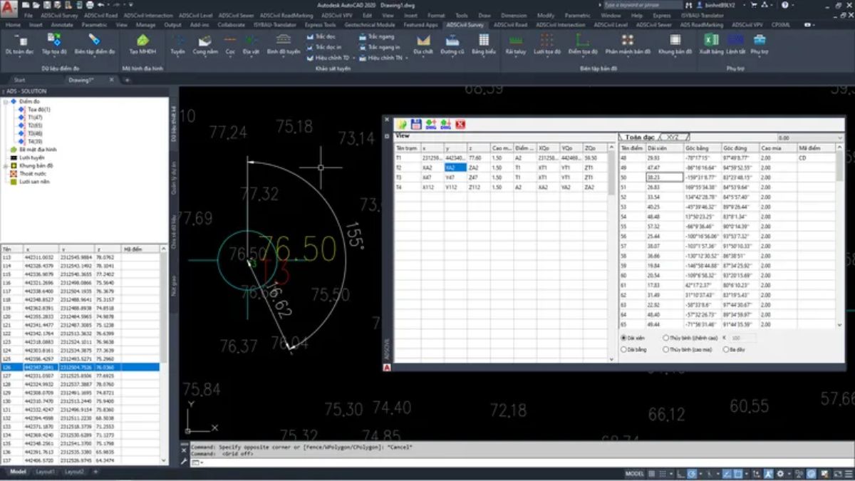Image resolution: width=855 pixels, height=481 pixels.
Task: Open the Hiệu chỉnh TN dropdown arrow
Action: (x=407, y=58)
